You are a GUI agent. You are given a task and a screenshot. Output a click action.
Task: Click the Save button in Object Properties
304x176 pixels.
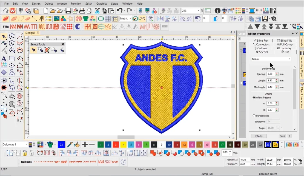[282, 136]
